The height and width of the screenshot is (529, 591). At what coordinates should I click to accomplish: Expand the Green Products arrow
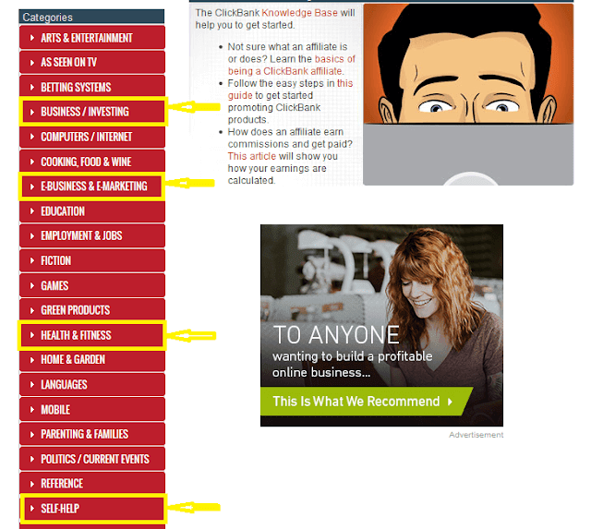32,310
